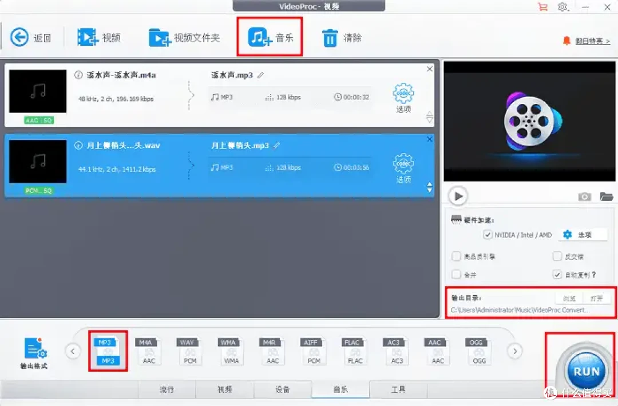Enable the 反交错 checkbox
The image size is (618, 406).
557,256
